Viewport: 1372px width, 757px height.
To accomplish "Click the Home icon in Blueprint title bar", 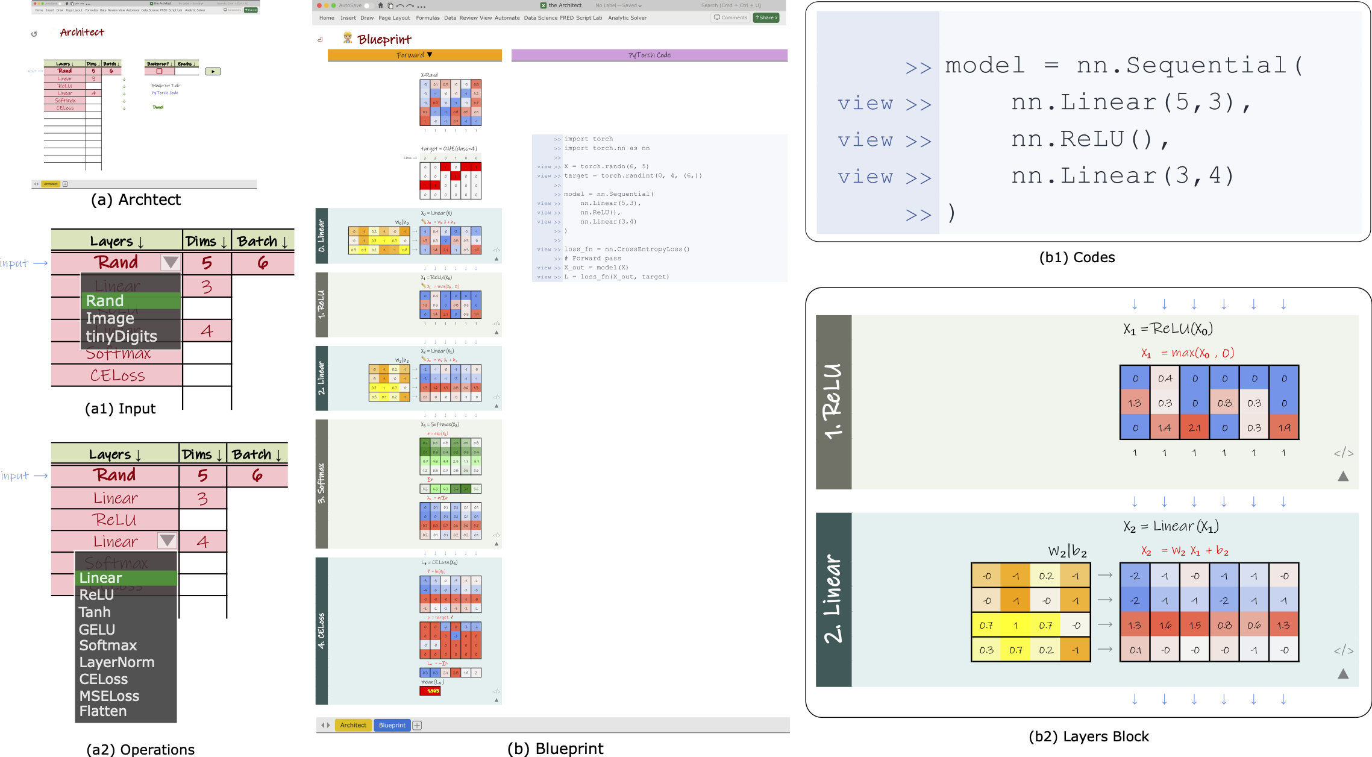I will (x=380, y=5).
